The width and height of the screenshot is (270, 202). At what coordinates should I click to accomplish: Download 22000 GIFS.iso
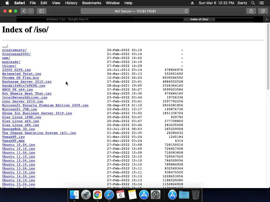(x=16, y=70)
